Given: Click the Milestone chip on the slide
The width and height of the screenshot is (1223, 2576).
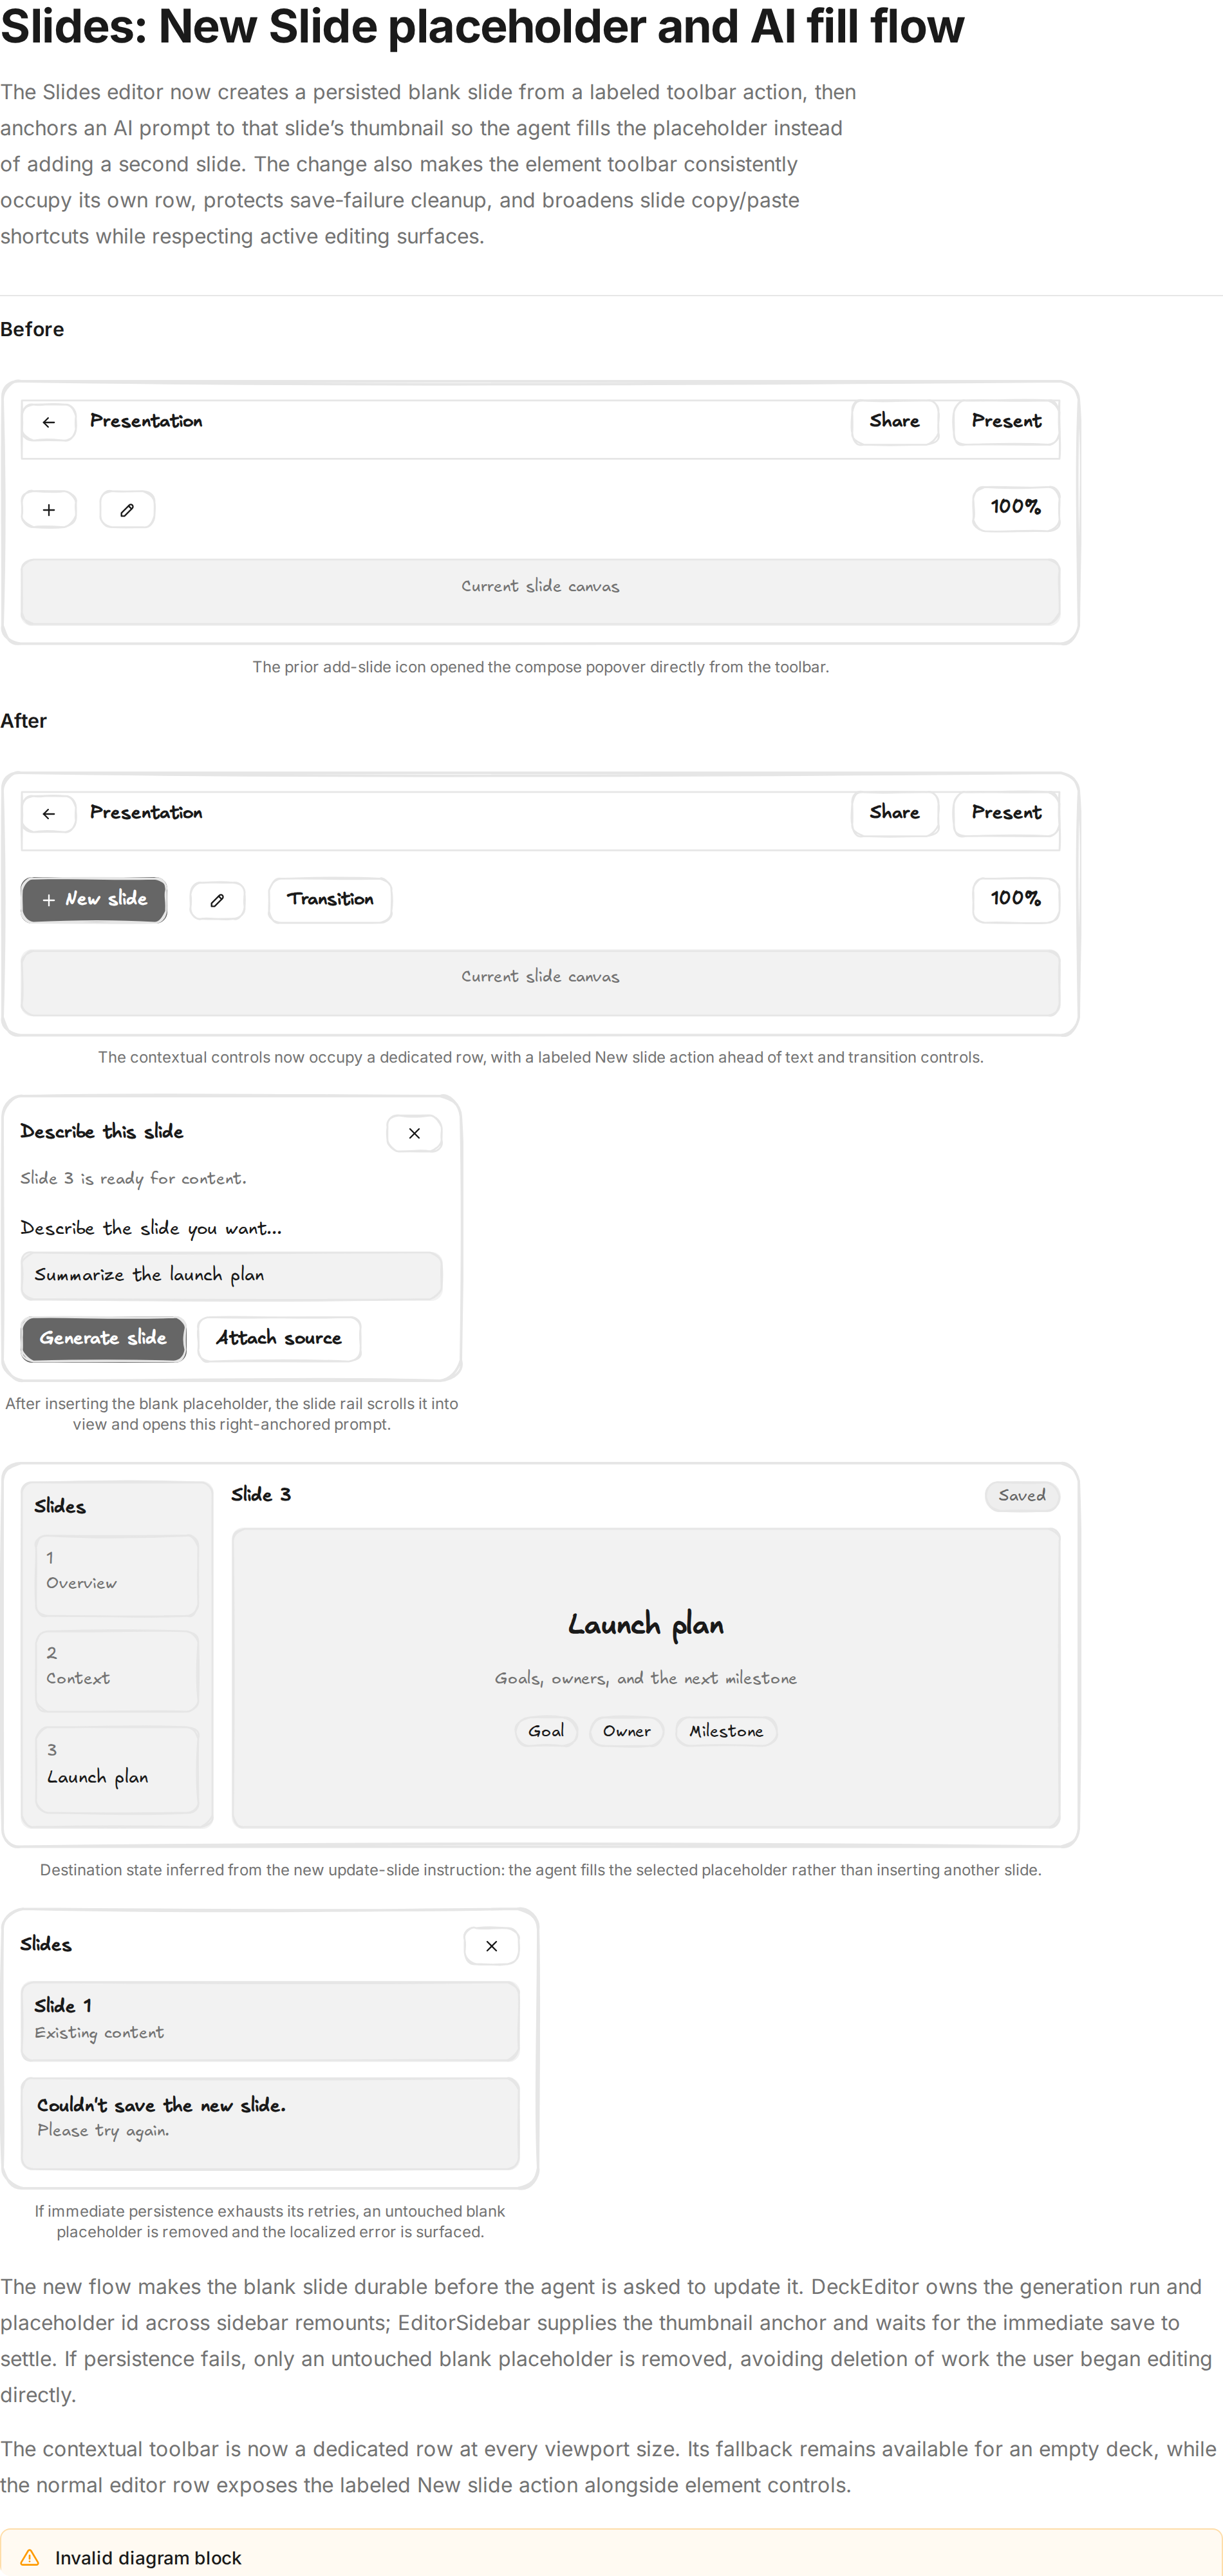Looking at the screenshot, I should click(x=727, y=1732).
